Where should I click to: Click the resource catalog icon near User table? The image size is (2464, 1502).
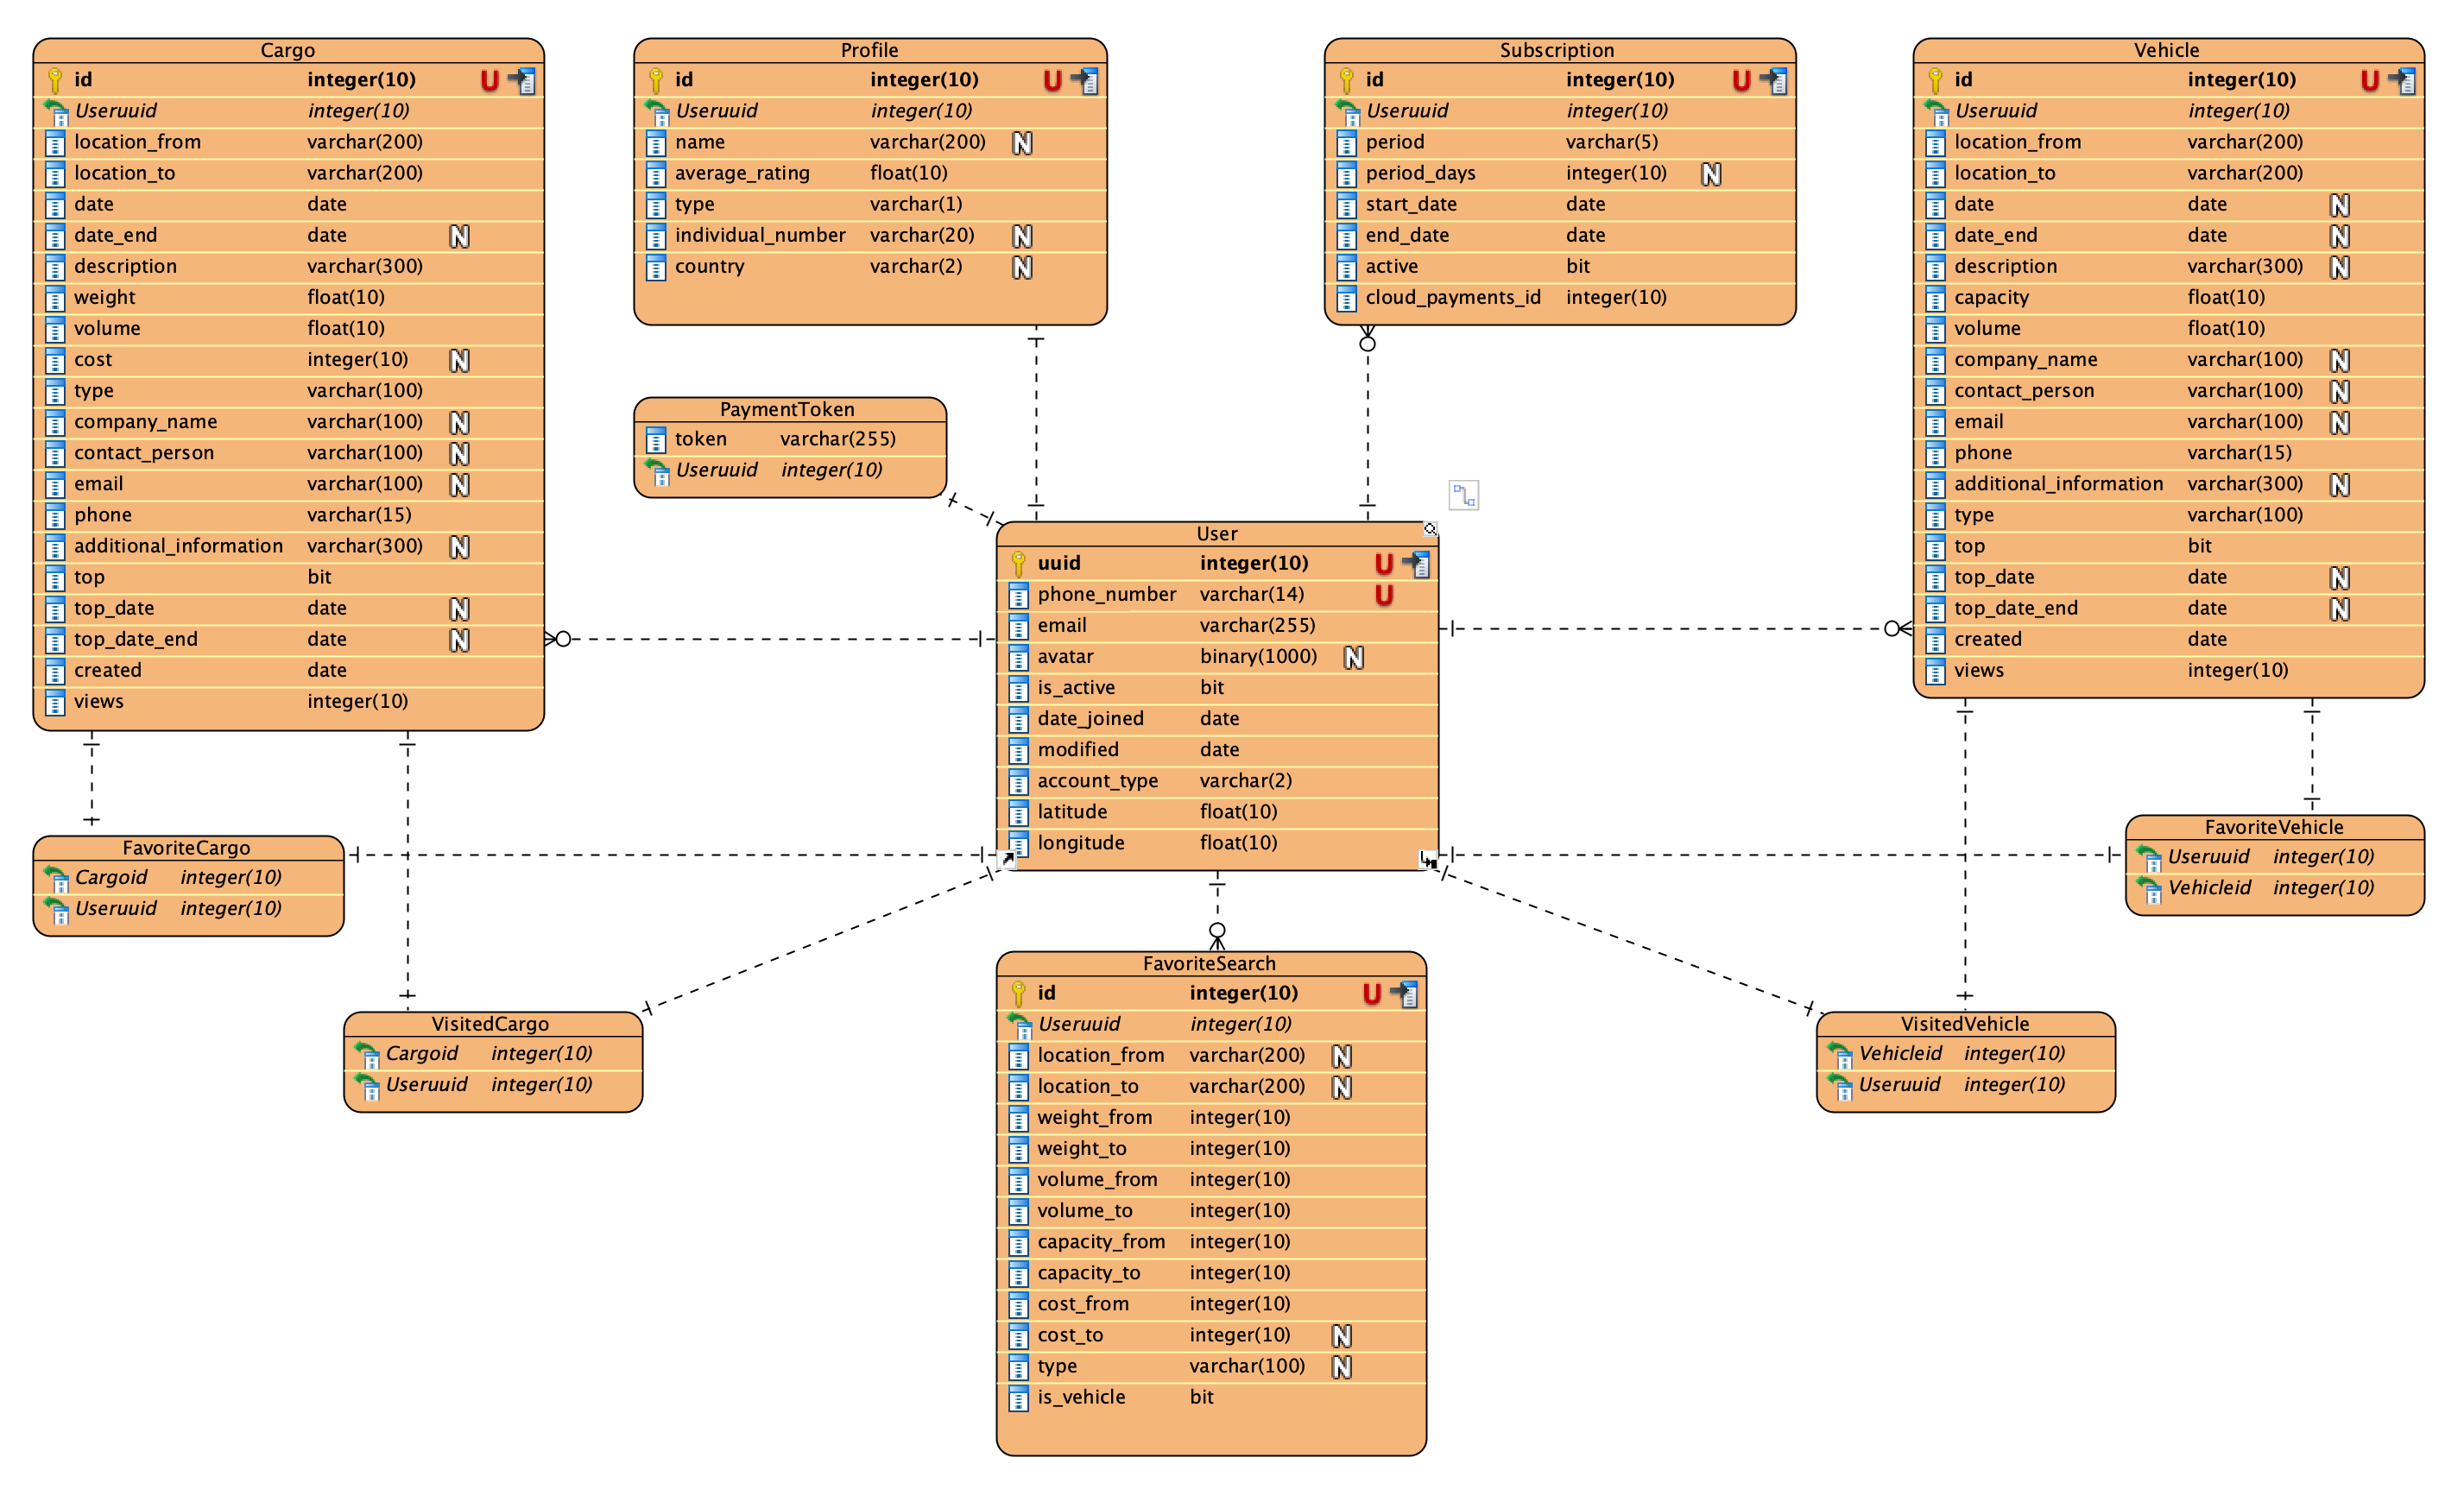1463,495
